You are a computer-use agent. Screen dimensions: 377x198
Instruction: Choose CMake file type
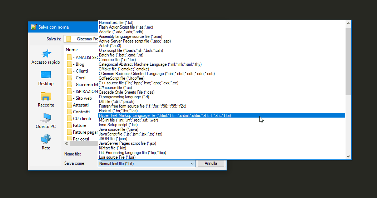pos(222,69)
